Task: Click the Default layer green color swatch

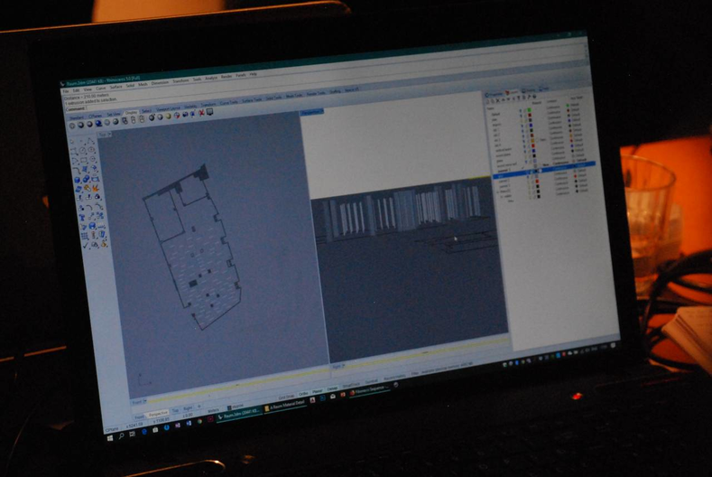Action: click(x=527, y=113)
